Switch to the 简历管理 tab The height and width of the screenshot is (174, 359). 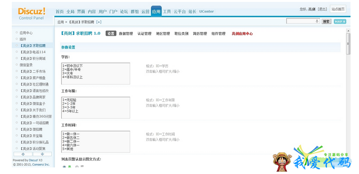(200, 34)
